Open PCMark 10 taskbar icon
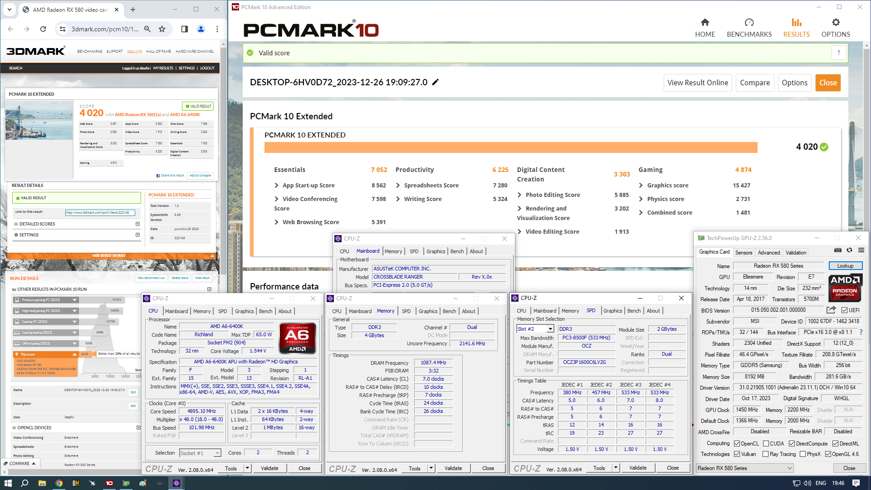 pos(109,483)
